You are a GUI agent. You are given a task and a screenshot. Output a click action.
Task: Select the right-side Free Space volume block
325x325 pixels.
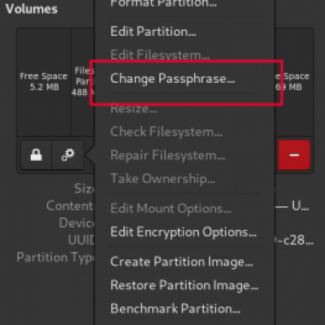pyautogui.click(x=294, y=82)
